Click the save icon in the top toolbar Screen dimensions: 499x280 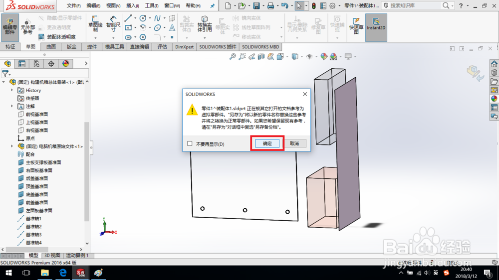pos(256,5)
